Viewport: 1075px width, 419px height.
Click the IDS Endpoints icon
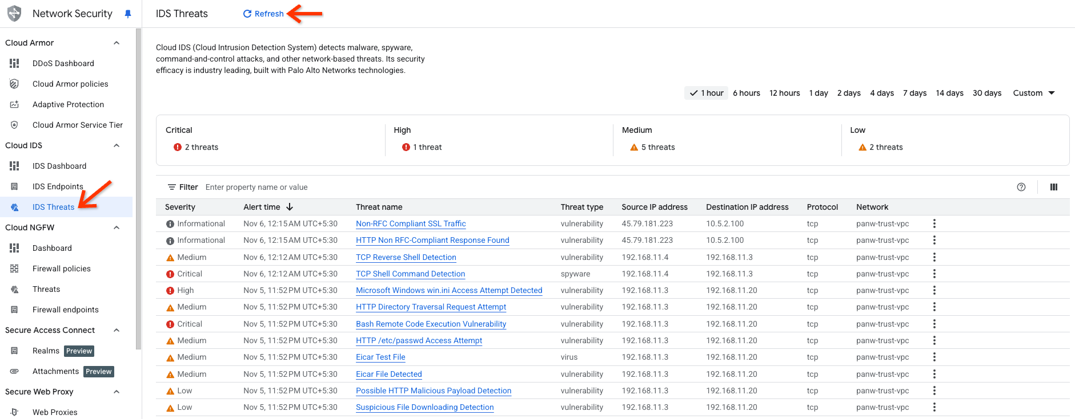pos(14,186)
